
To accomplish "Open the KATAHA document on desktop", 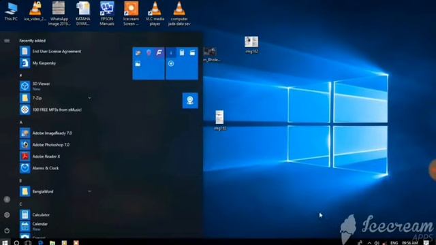I will (x=83, y=14).
